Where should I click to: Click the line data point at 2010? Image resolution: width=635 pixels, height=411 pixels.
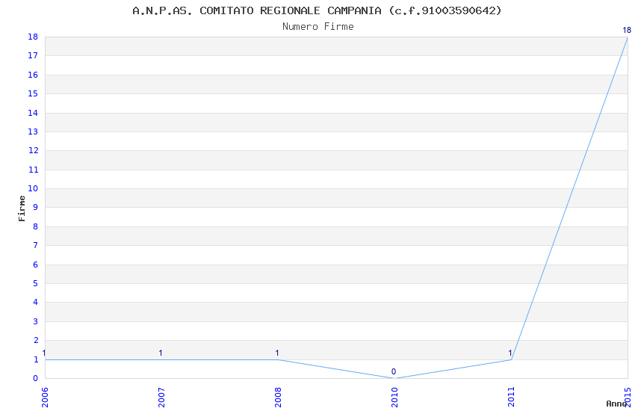click(x=395, y=378)
